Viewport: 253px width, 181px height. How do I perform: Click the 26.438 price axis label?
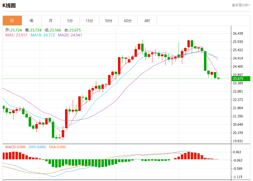[x=238, y=33]
